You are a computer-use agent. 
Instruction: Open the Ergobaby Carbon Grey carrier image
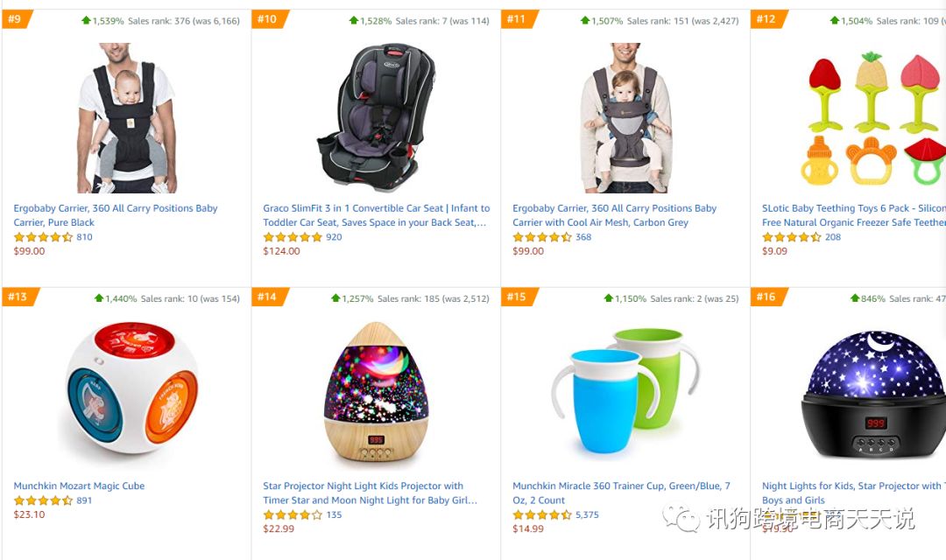pyautogui.click(x=625, y=117)
